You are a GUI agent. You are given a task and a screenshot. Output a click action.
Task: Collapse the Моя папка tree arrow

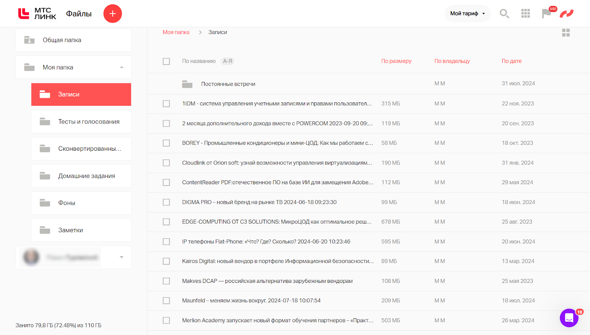coord(122,67)
